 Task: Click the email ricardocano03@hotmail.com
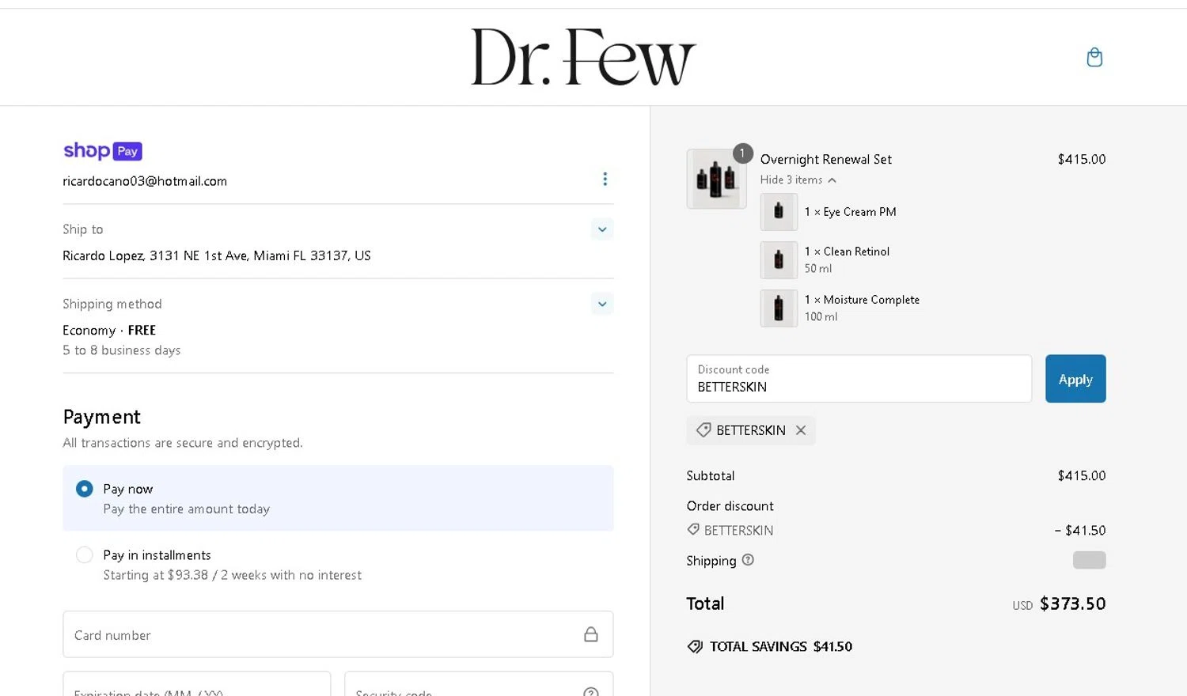tap(145, 181)
